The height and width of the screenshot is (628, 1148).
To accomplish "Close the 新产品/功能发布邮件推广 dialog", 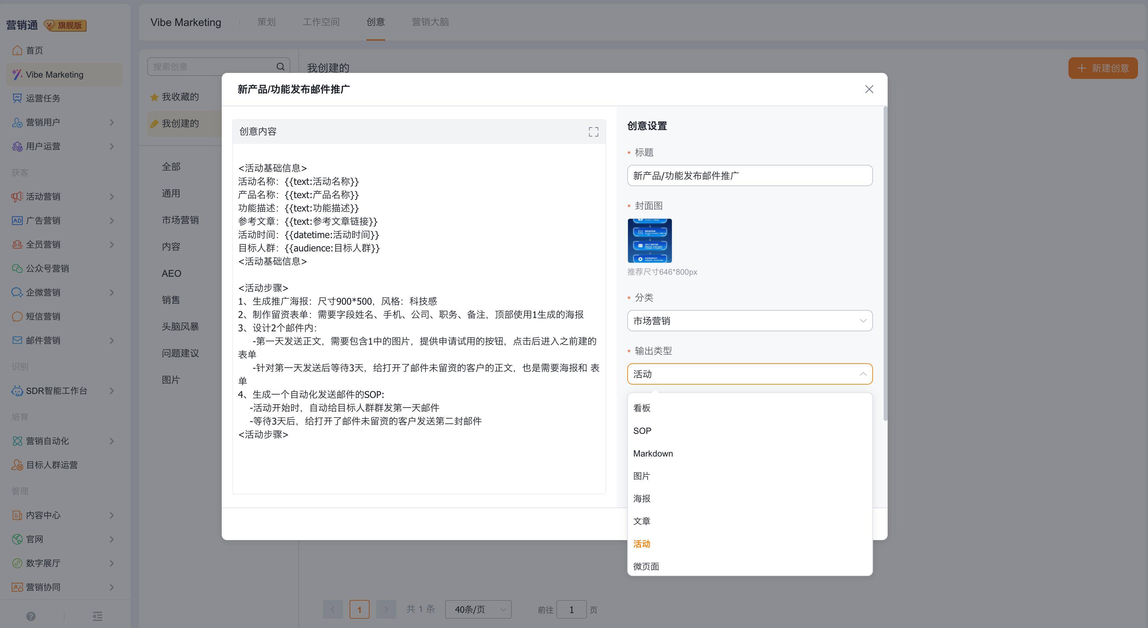I will 869,89.
